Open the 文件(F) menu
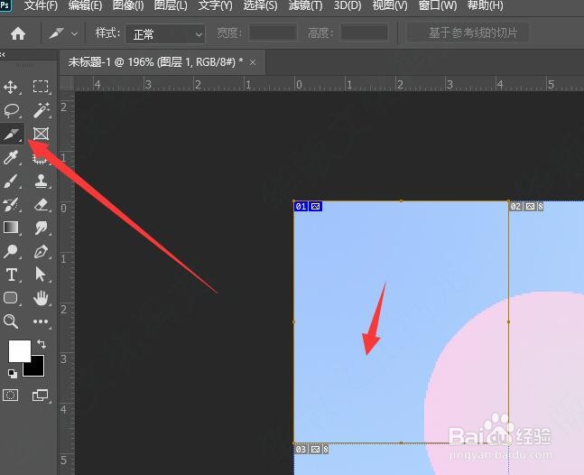The width and height of the screenshot is (584, 475). [41, 6]
